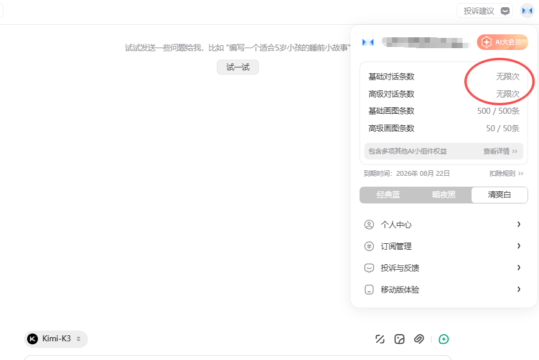
Task: Click the 投诉建议 button at top
Action: (x=485, y=11)
